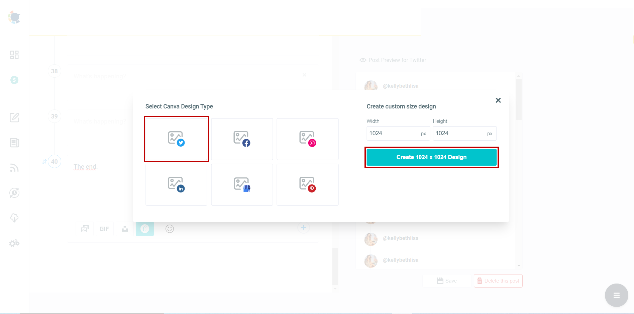Select the Pinterest design type tile

pos(307,184)
